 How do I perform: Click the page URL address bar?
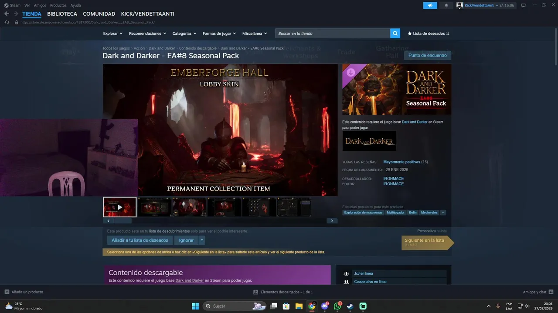point(87,22)
